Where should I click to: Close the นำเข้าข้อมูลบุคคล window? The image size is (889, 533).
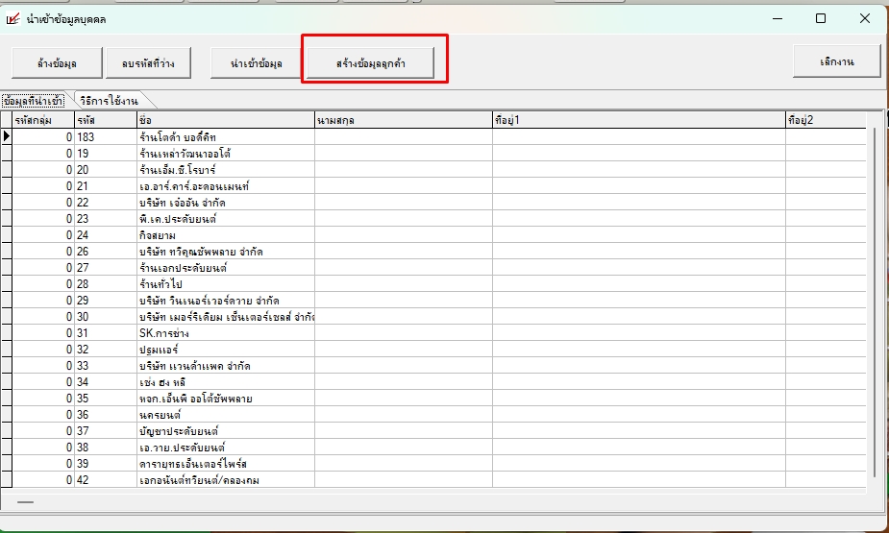(864, 18)
